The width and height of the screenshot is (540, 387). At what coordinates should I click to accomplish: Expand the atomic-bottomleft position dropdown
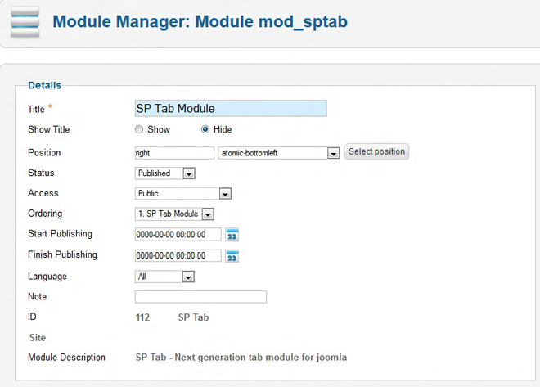pyautogui.click(x=333, y=153)
